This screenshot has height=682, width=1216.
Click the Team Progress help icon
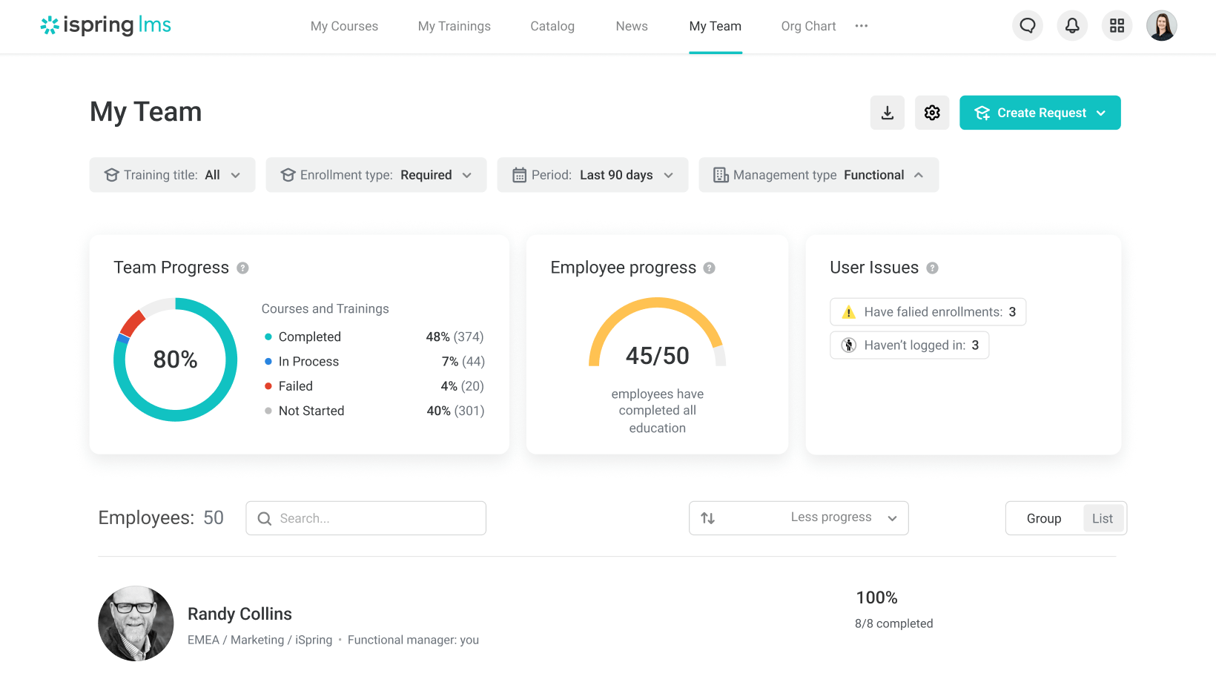[x=242, y=268]
